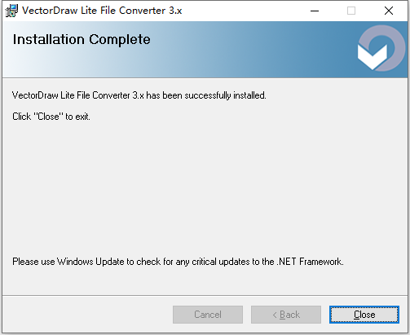The image size is (410, 335).
Task: Click the Installation Complete heading
Action: [82, 39]
